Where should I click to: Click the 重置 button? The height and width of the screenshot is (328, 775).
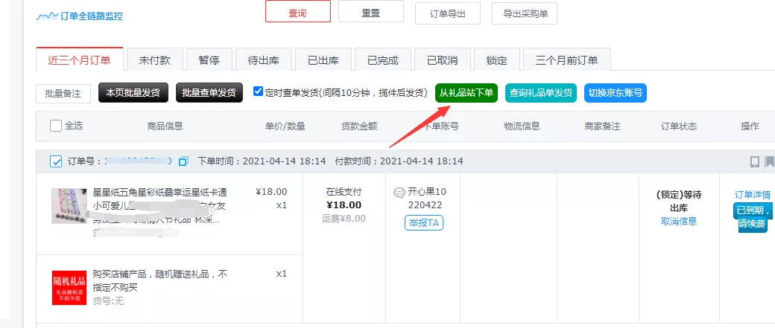(370, 11)
